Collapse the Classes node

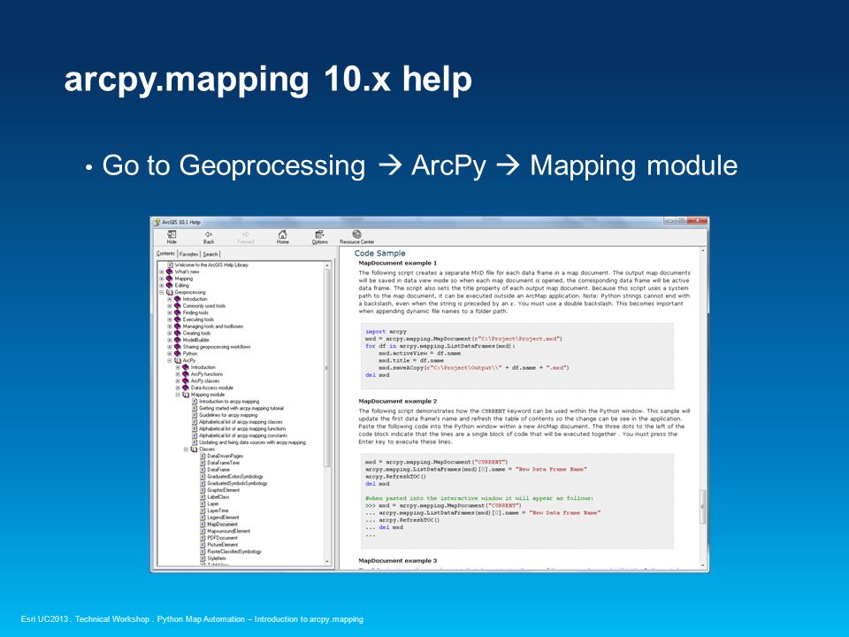186,449
